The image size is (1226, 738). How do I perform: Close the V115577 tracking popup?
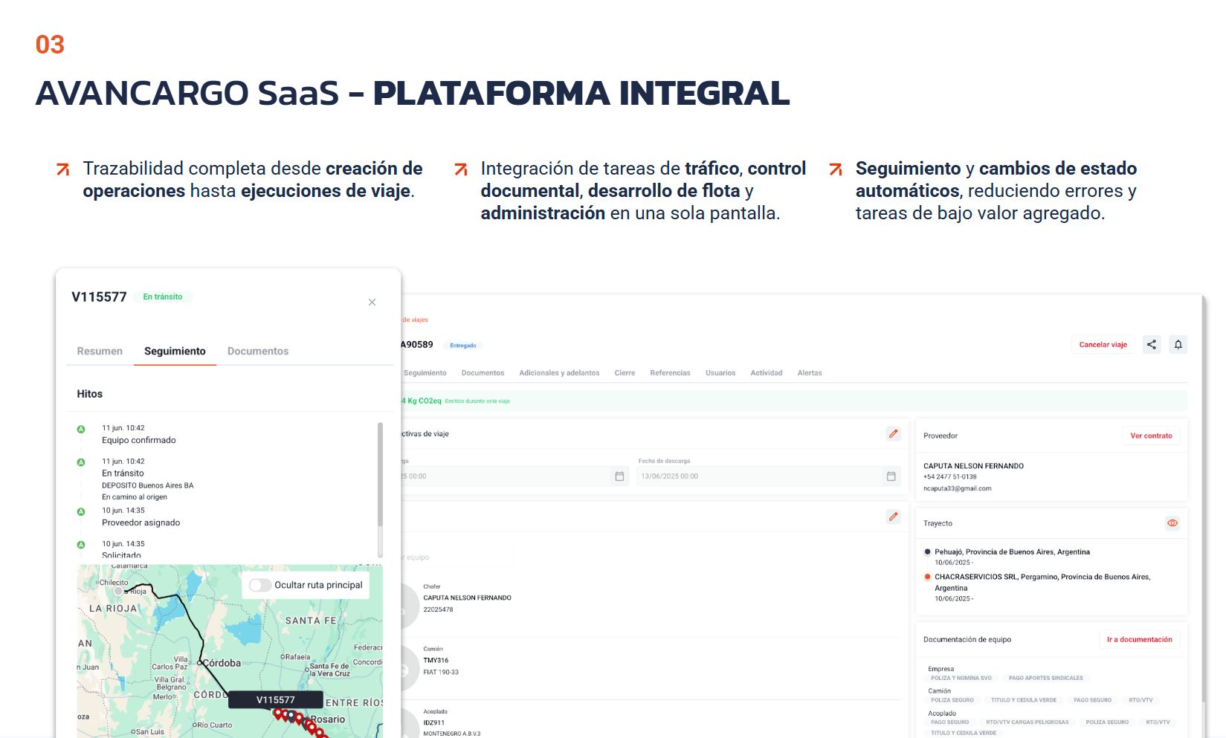tap(372, 302)
